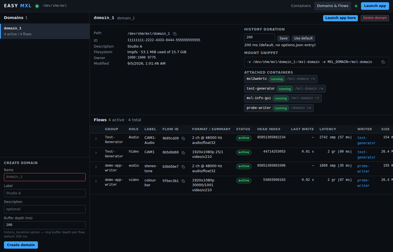Focus the optional Description field
Image resolution: width=393 pixels, height=252 pixels.
click(x=45, y=209)
